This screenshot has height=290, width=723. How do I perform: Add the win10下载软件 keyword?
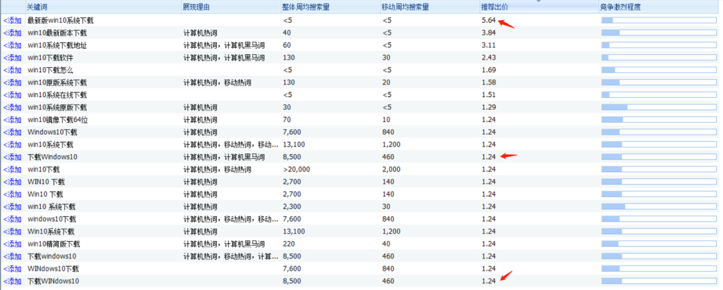tap(13, 58)
